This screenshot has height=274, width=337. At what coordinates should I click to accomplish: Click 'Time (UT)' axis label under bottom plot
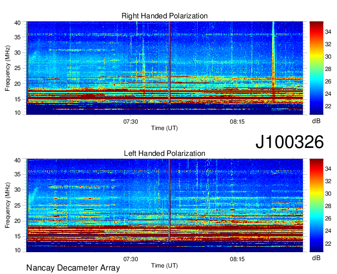(165, 266)
